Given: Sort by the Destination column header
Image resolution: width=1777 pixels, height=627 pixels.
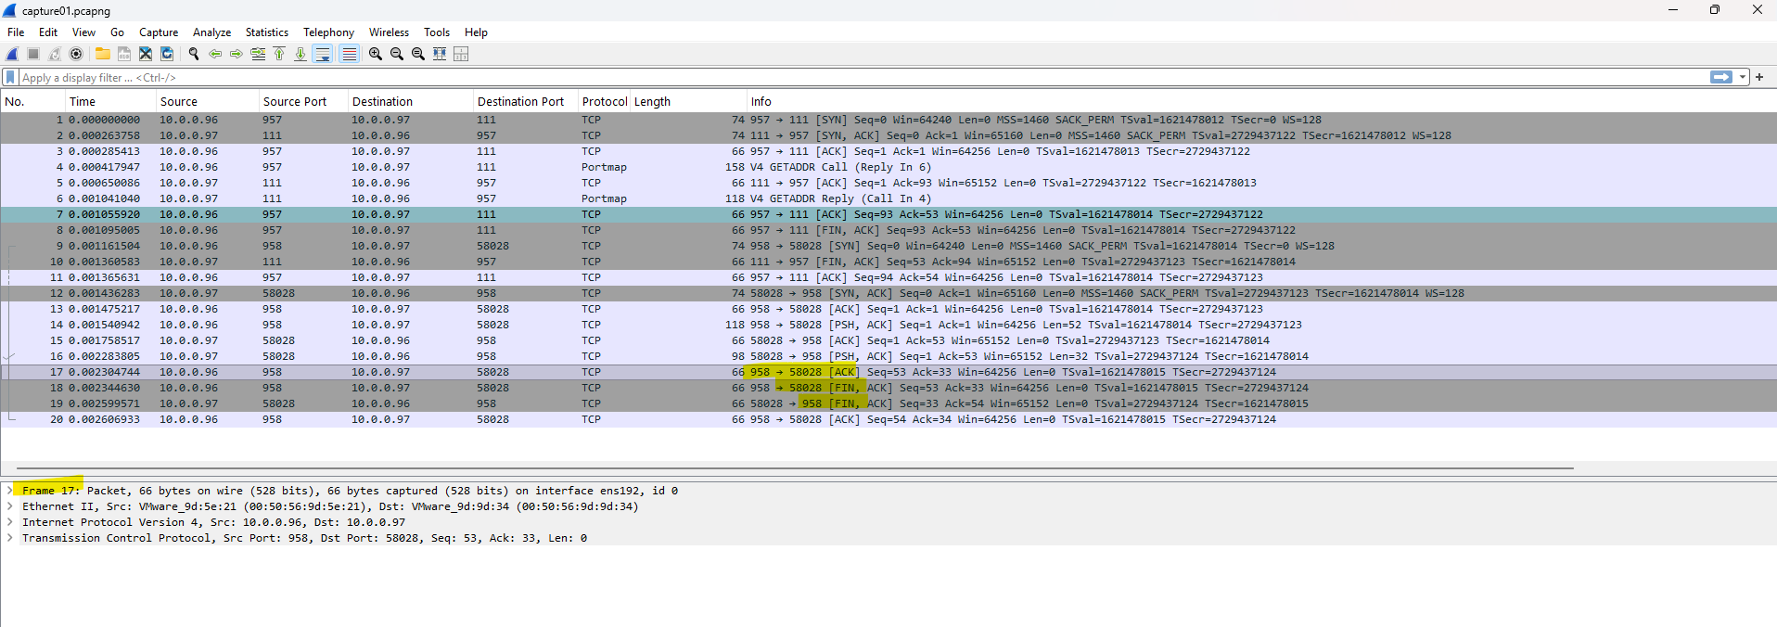Looking at the screenshot, I should coord(411,101).
